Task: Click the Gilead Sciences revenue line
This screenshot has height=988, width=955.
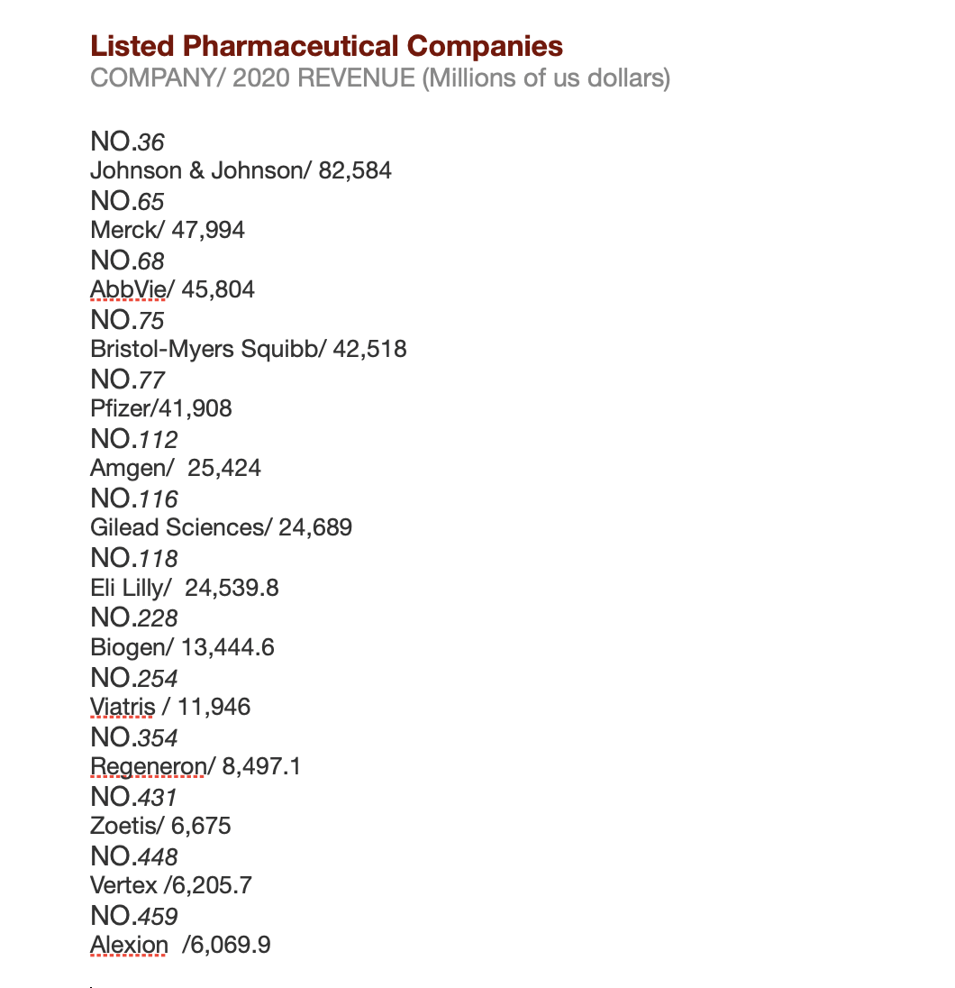Action: [221, 527]
